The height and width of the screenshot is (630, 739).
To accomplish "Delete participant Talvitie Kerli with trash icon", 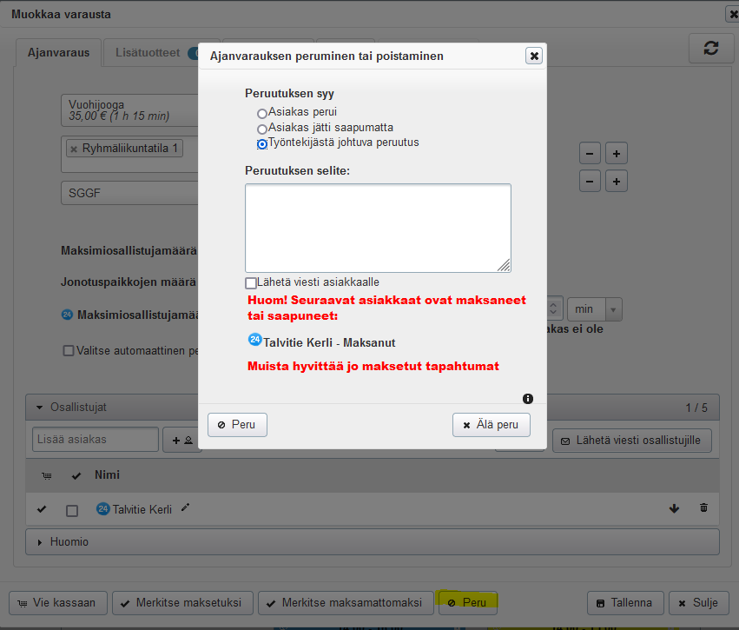I will (703, 508).
